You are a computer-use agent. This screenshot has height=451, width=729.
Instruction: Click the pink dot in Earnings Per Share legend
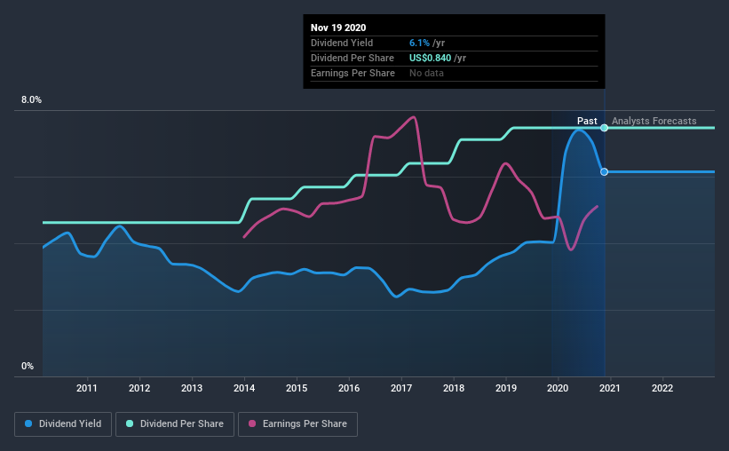[x=252, y=423]
